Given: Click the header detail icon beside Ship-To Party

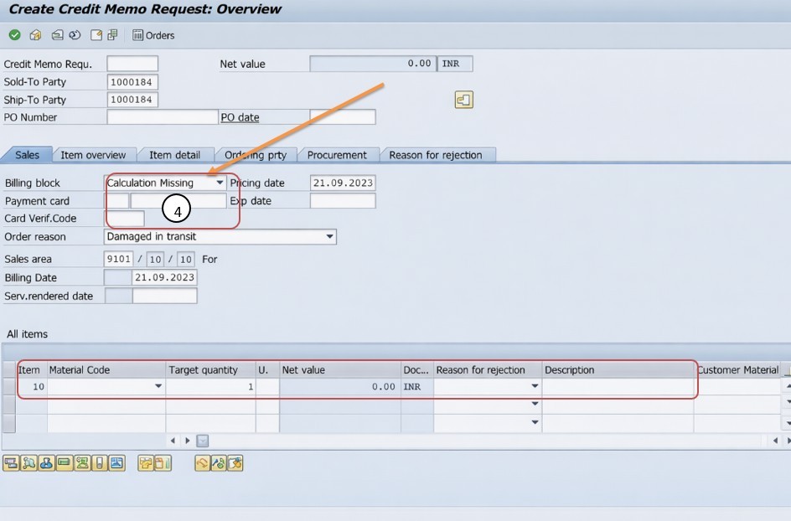Looking at the screenshot, I should pos(464,101).
